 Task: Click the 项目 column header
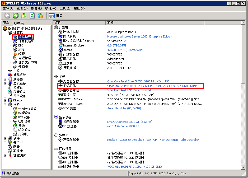click(79, 23)
